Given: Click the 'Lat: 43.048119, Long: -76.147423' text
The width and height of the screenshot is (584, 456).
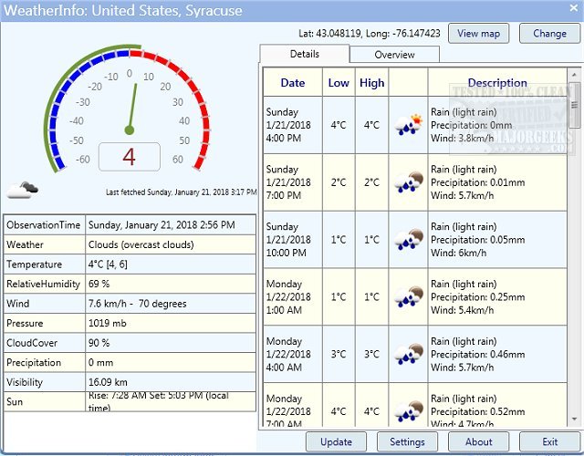Looking at the screenshot, I should click(369, 34).
